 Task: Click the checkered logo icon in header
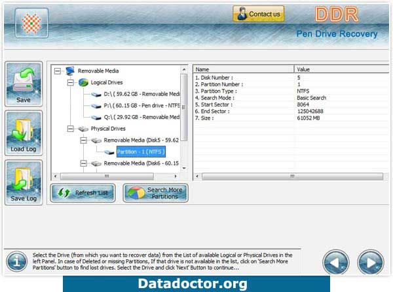[x=31, y=23]
